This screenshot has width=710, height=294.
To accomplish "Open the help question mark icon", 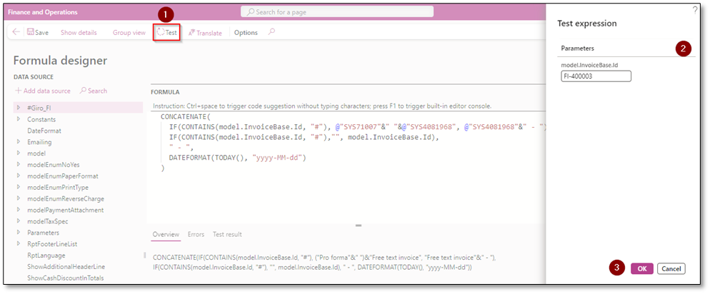I will 695,9.
